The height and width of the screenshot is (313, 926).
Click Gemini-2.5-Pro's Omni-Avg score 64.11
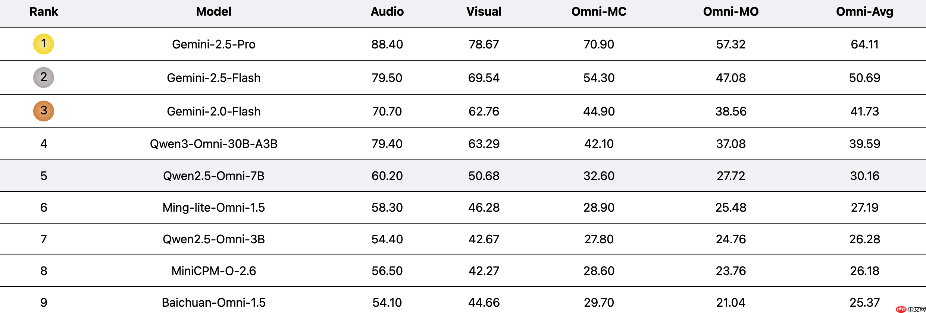[x=864, y=44]
